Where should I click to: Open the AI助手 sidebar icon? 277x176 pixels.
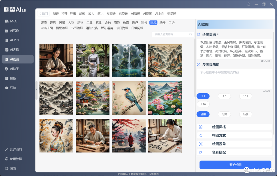click(6, 69)
